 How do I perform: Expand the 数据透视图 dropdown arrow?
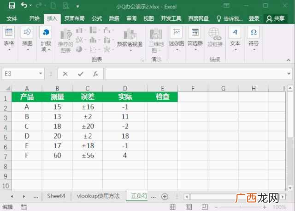(x=130, y=50)
